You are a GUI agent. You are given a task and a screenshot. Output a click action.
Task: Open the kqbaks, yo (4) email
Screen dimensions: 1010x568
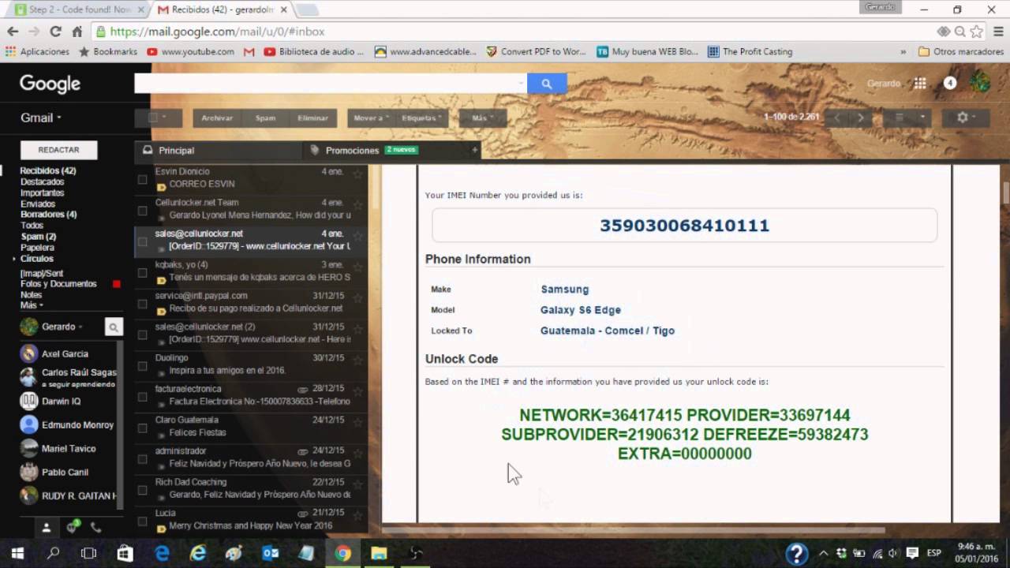point(251,271)
